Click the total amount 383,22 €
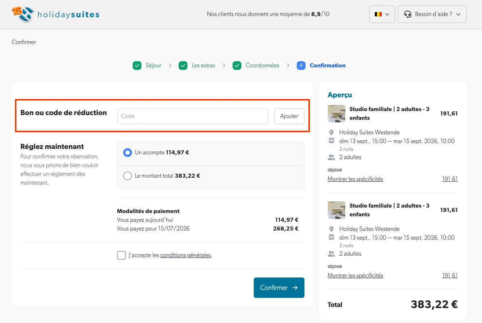482x323 pixels. click(x=434, y=304)
